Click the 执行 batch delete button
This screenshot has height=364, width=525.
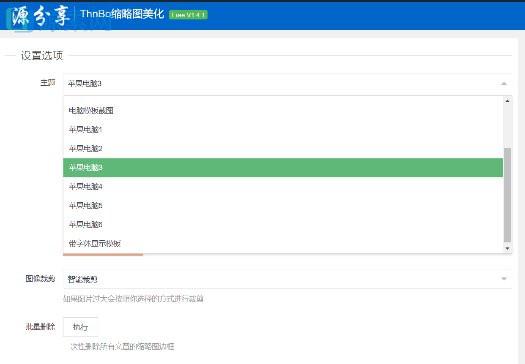pos(80,327)
